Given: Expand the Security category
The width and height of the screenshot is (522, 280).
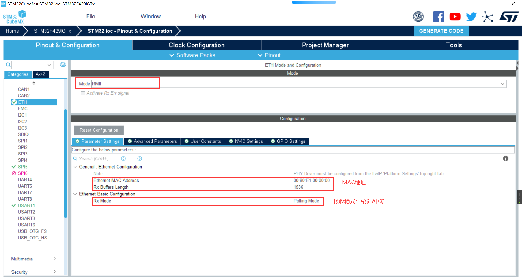Looking at the screenshot, I should [x=55, y=272].
